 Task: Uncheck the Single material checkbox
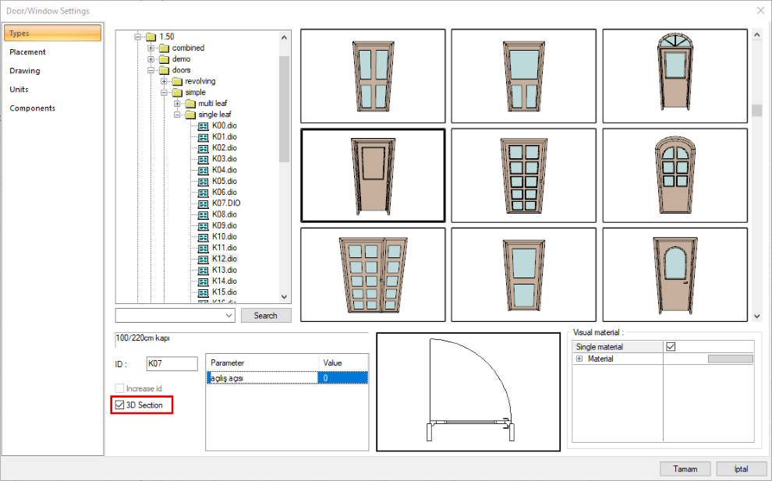tap(670, 347)
